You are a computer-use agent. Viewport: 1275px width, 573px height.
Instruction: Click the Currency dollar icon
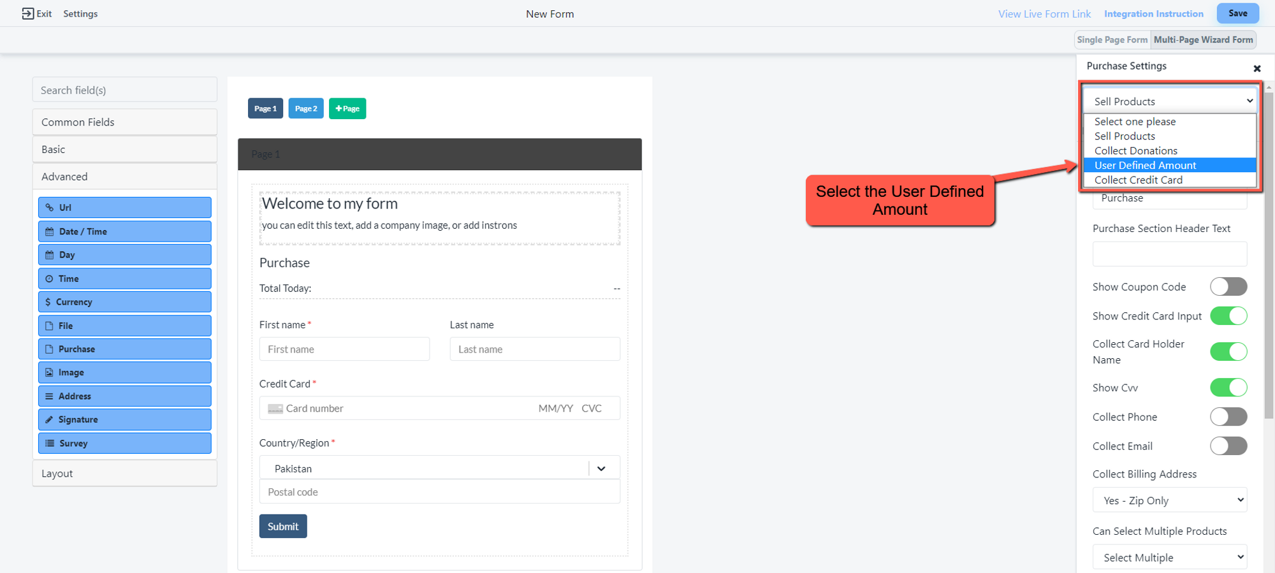coord(48,302)
